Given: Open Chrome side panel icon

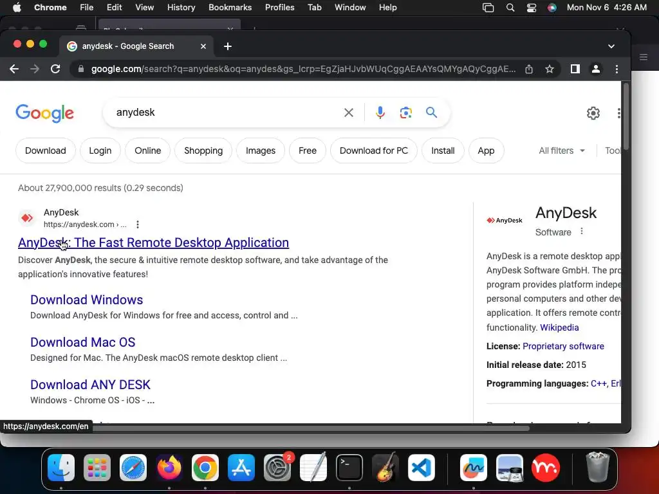Looking at the screenshot, I should tap(575, 69).
